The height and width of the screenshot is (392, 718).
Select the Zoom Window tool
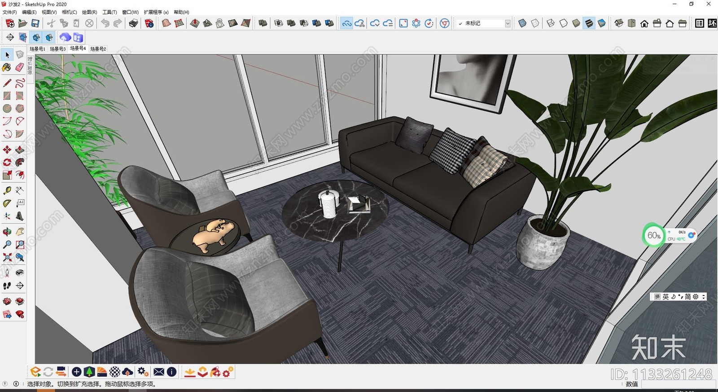click(x=20, y=244)
